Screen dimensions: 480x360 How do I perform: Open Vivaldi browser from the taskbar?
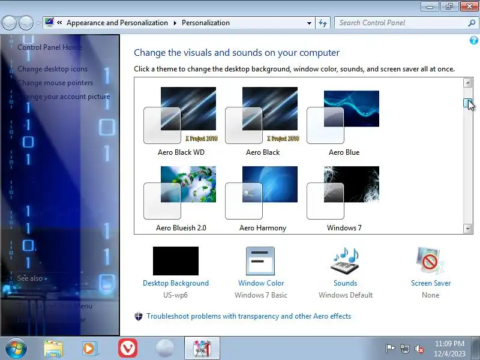tap(128, 349)
